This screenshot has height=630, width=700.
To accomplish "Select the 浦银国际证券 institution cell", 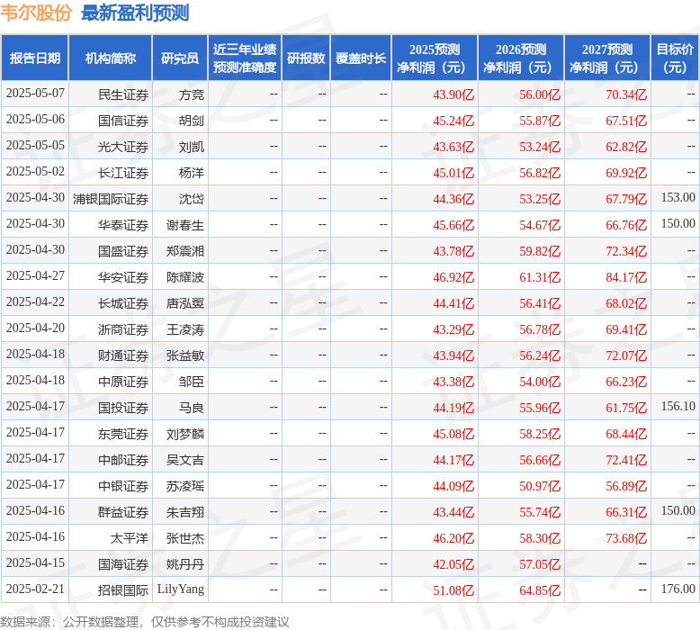I will click(x=111, y=199).
